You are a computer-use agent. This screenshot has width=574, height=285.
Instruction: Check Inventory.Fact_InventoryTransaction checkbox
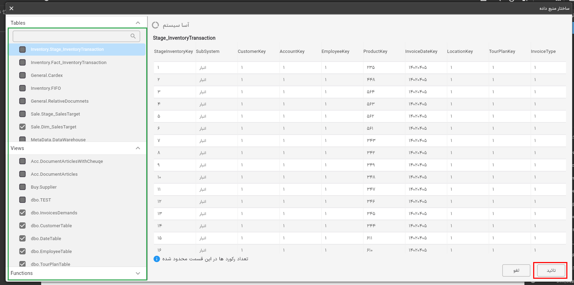22,62
